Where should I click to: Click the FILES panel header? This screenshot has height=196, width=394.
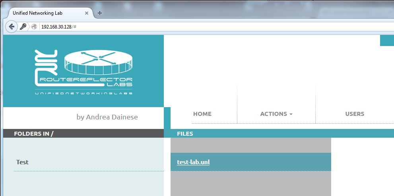(x=185, y=134)
